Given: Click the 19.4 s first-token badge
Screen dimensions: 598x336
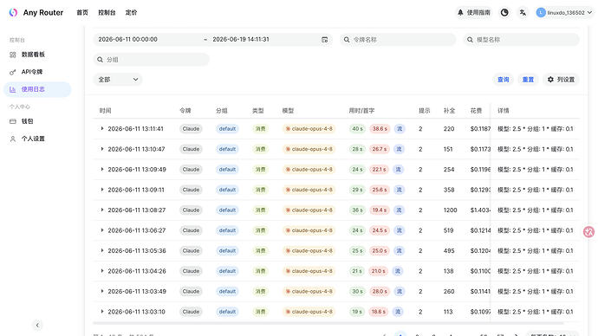Looking at the screenshot, I should click(x=380, y=210).
